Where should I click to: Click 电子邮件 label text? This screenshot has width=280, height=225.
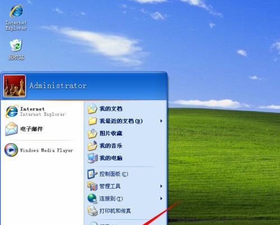pos(31,129)
